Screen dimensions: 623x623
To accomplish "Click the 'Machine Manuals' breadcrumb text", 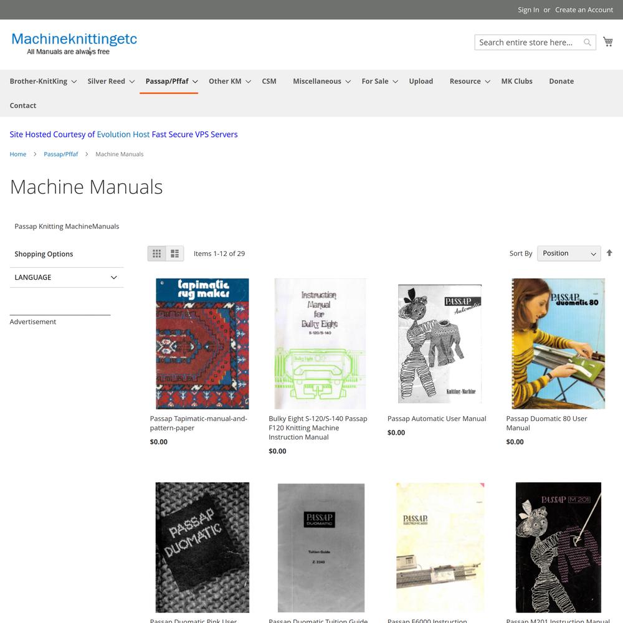I will click(119, 154).
